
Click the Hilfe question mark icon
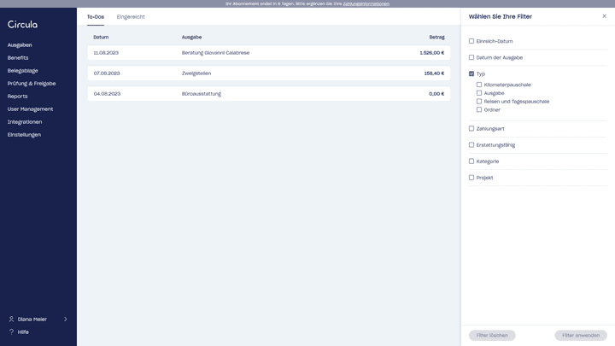pos(11,331)
